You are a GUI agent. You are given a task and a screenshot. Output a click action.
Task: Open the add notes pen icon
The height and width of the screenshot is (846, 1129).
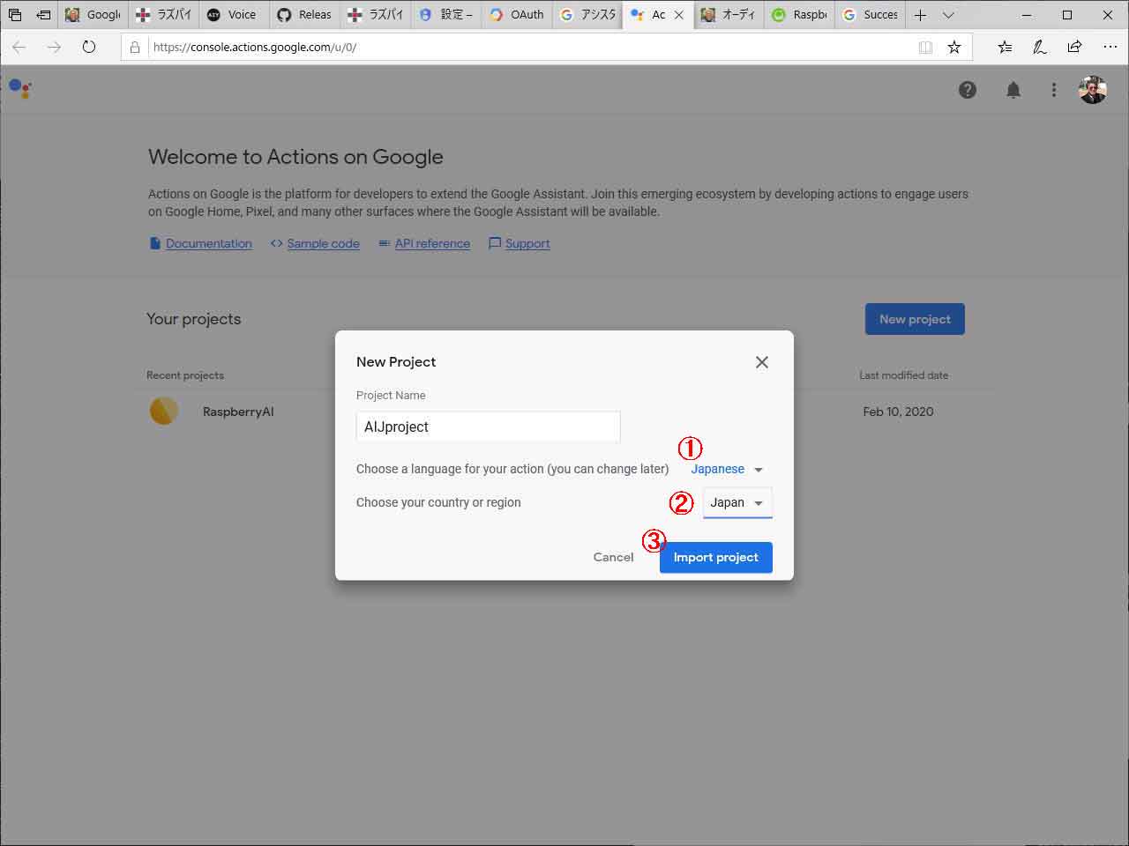tap(1040, 48)
